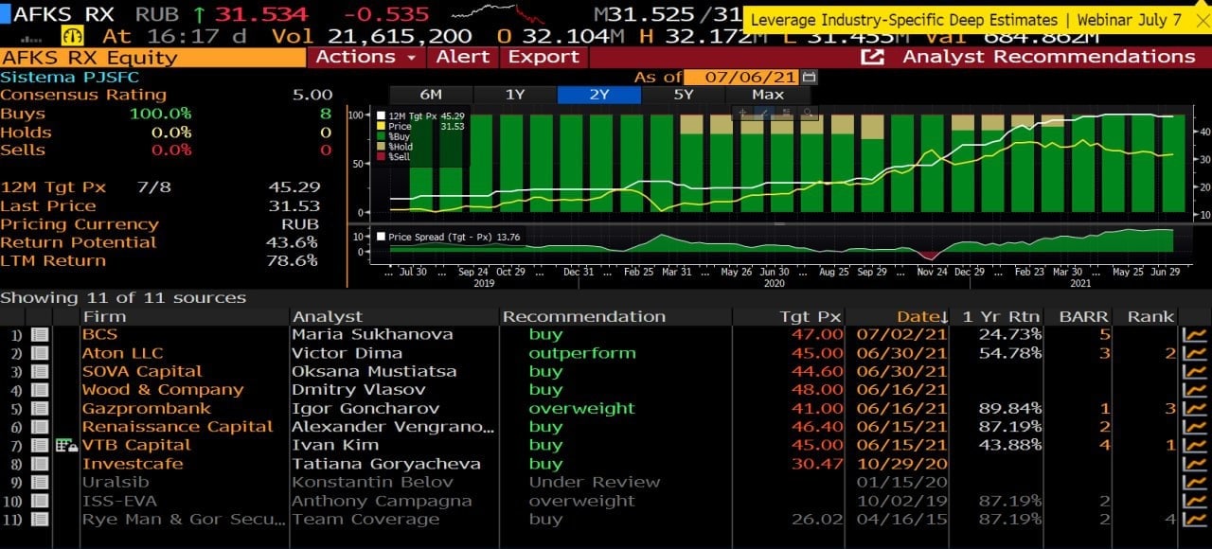Sort the table by Date column
1212x549 pixels.
click(922, 316)
